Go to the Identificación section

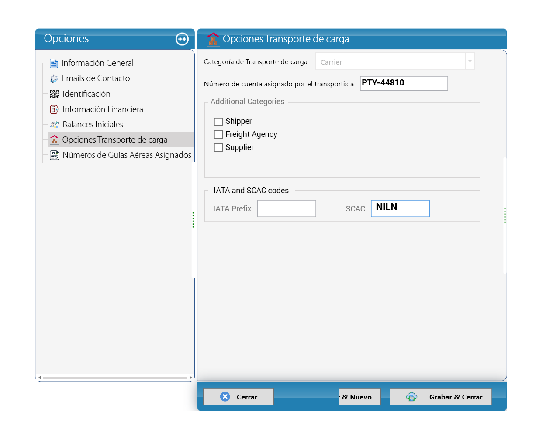86,94
